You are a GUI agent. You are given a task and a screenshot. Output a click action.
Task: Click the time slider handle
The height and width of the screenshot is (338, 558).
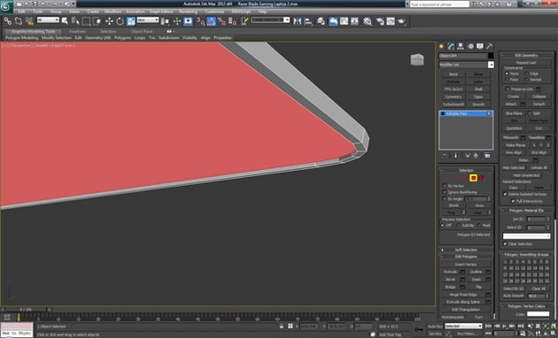26,310
